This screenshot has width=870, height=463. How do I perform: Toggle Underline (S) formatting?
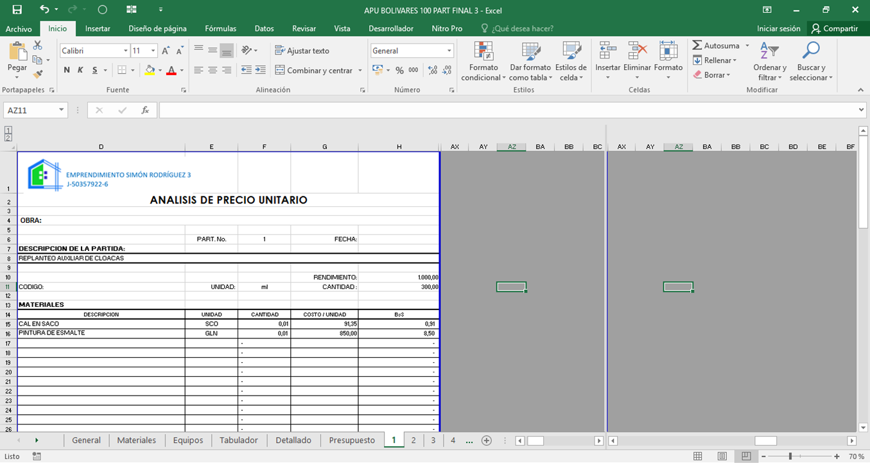coord(95,70)
